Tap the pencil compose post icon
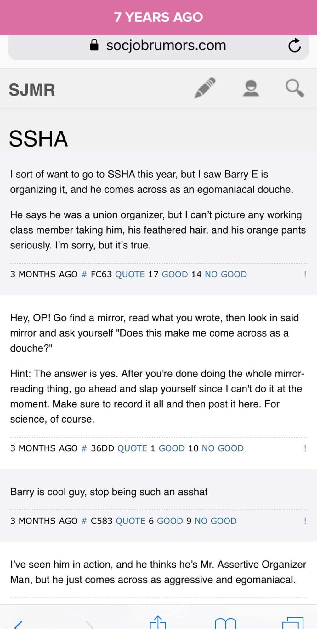 pyautogui.click(x=205, y=88)
